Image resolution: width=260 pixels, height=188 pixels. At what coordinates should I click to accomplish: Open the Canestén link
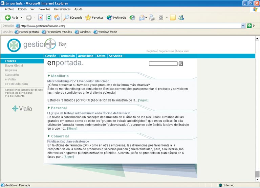pyautogui.click(x=12, y=75)
